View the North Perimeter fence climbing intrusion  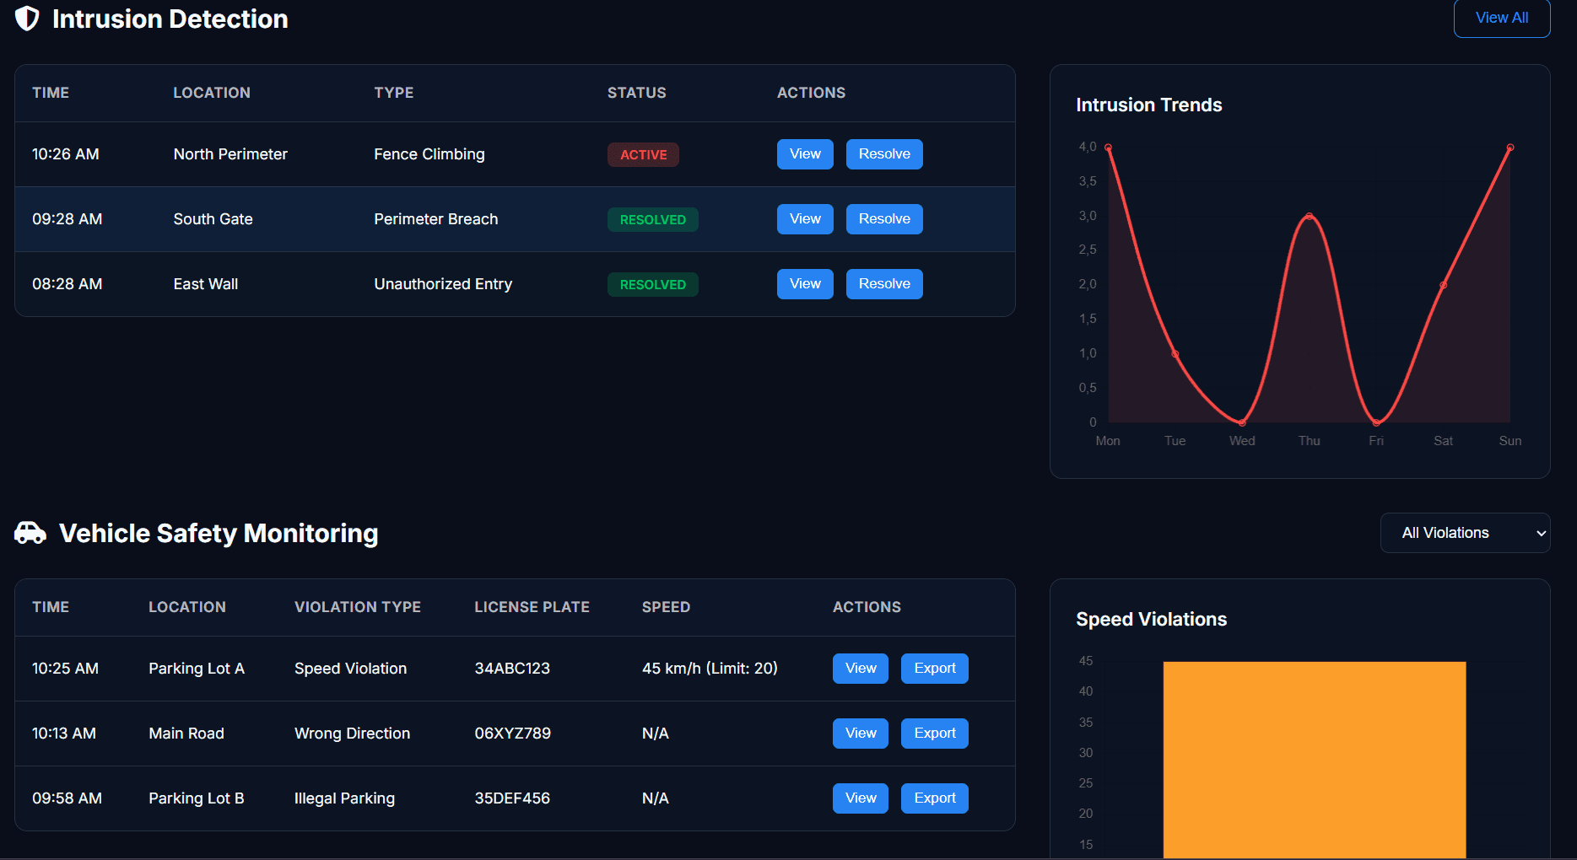point(804,154)
